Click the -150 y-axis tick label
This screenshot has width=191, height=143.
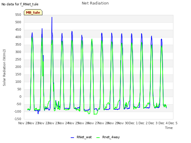pyautogui.click(x=18, y=119)
